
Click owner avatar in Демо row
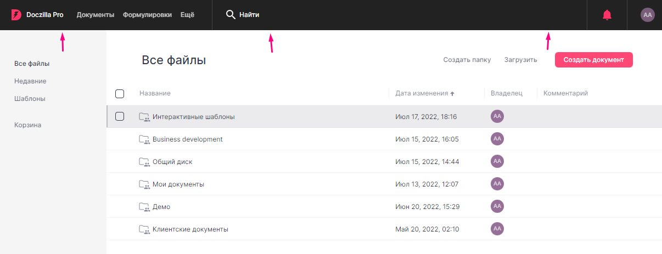coord(497,206)
